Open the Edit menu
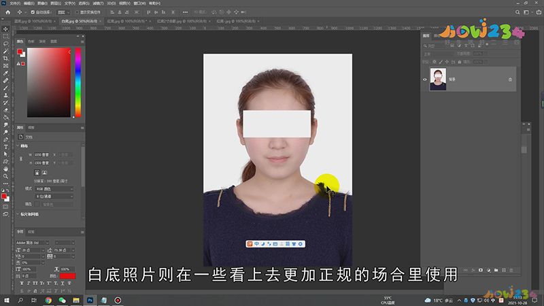Image resolution: width=544 pixels, height=306 pixels. click(29, 3)
